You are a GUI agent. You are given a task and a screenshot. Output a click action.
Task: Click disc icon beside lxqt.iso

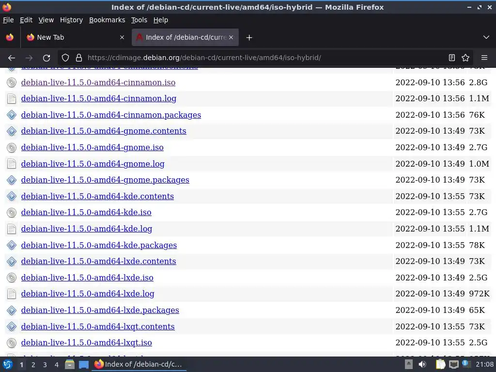12,343
